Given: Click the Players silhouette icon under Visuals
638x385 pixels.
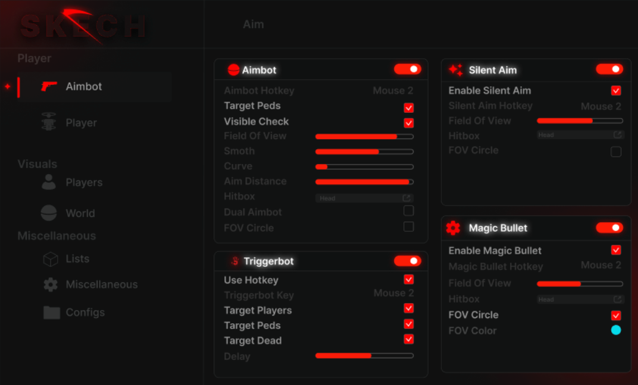Looking at the screenshot, I should 50,182.
